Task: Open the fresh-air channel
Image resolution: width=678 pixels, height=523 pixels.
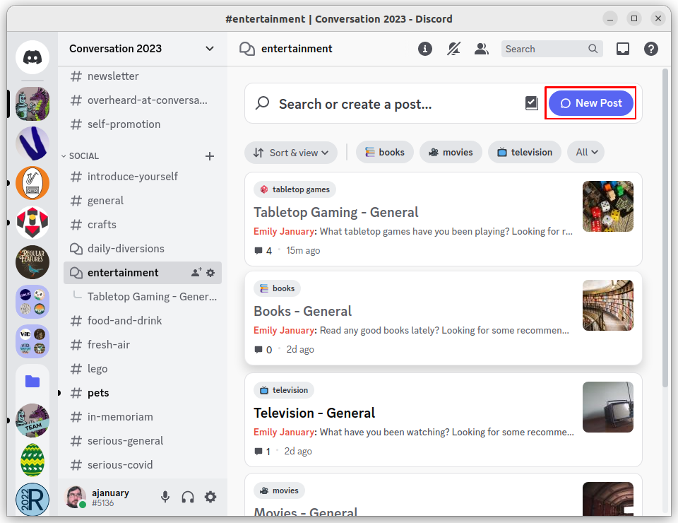Action: pyautogui.click(x=142, y=345)
